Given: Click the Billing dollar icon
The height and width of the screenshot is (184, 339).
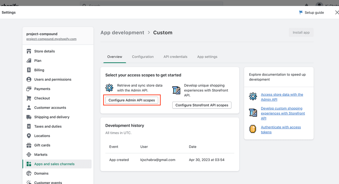Looking at the screenshot, I should click(29, 70).
